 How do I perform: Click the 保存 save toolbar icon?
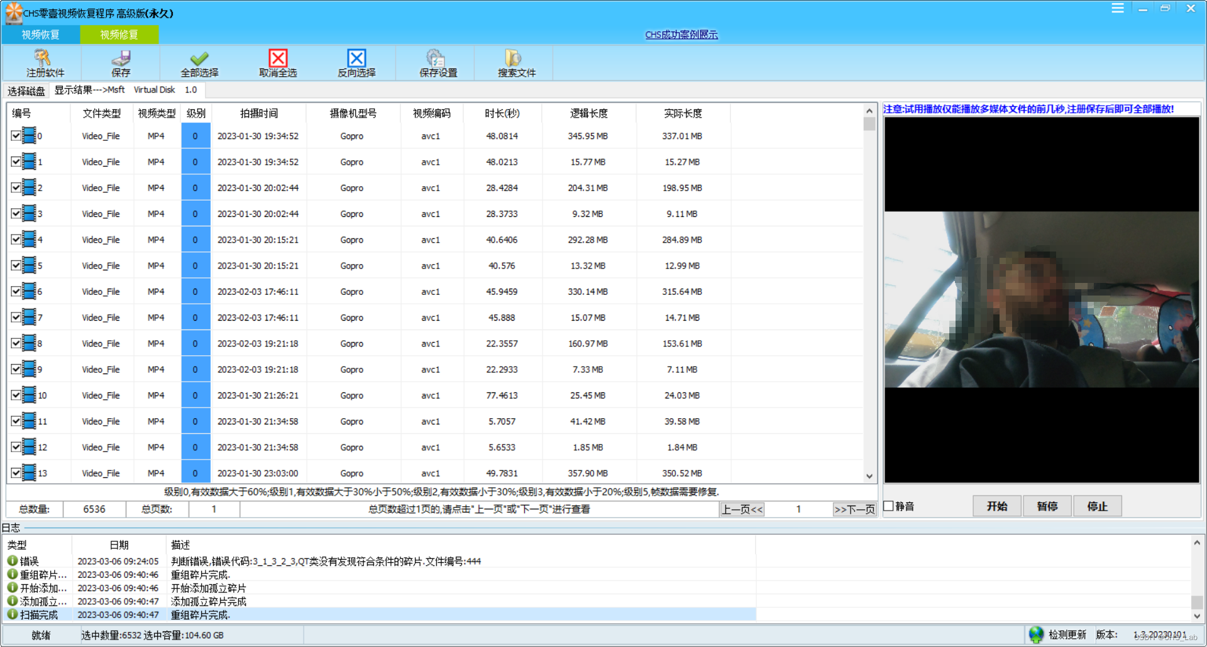coord(121,63)
